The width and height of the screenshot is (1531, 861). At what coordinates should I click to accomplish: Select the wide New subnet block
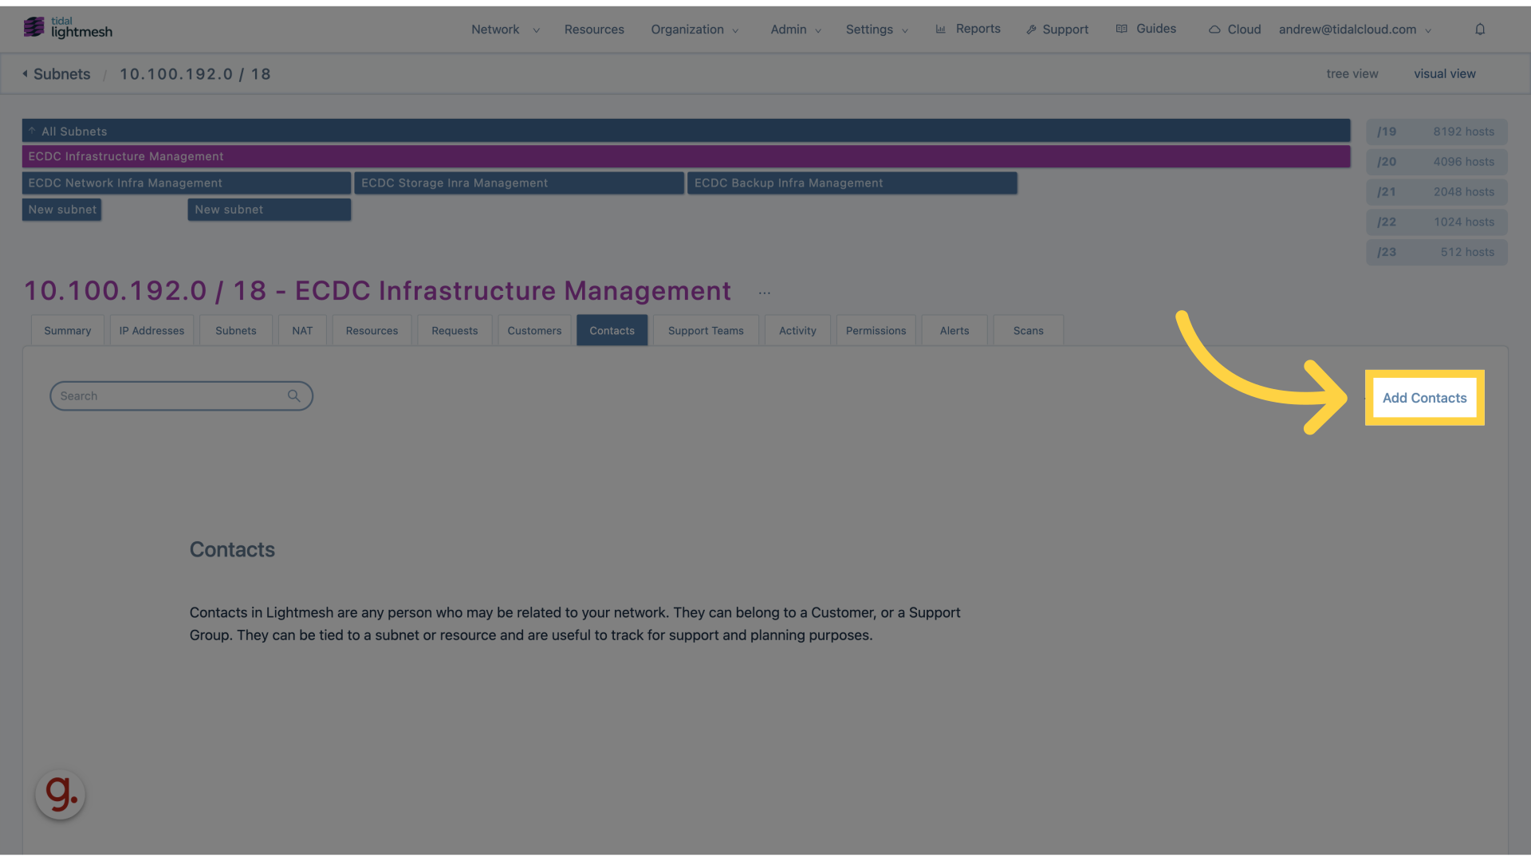[x=269, y=210]
